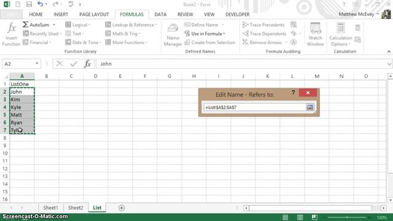This screenshot has height=221, width=393.
Task: Click the expand dialog icon in Edit Name box
Action: (309, 107)
